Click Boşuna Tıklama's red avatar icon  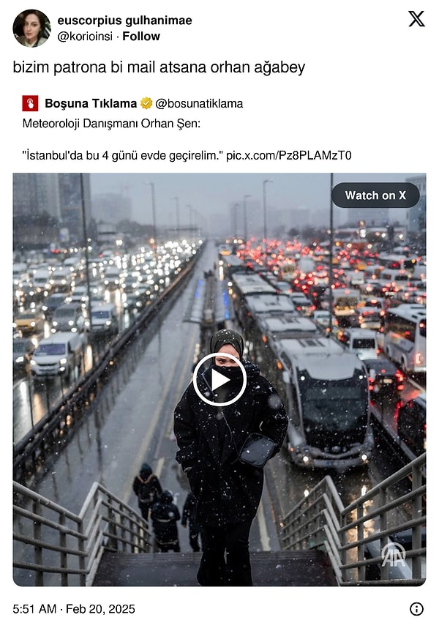click(x=30, y=103)
